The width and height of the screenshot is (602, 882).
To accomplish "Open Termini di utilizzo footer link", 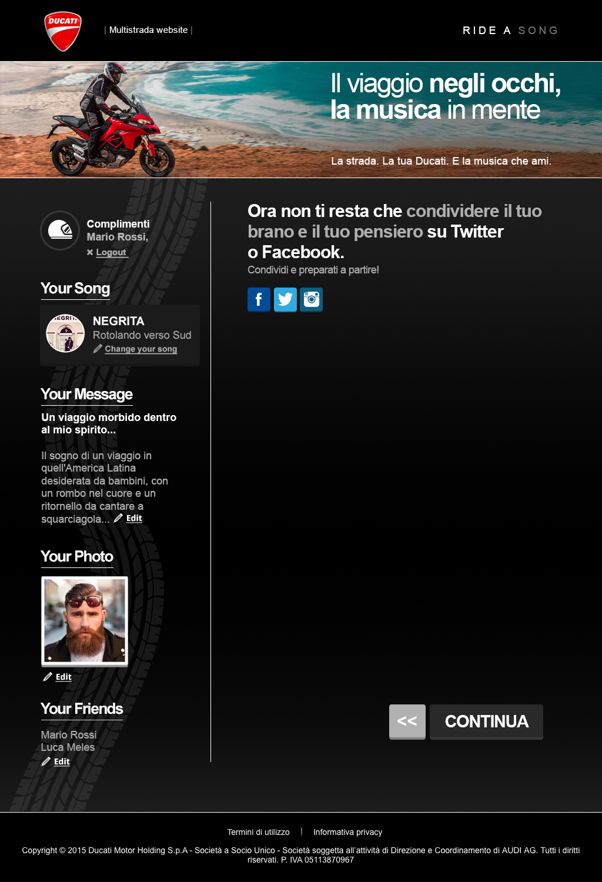I will coord(259,832).
